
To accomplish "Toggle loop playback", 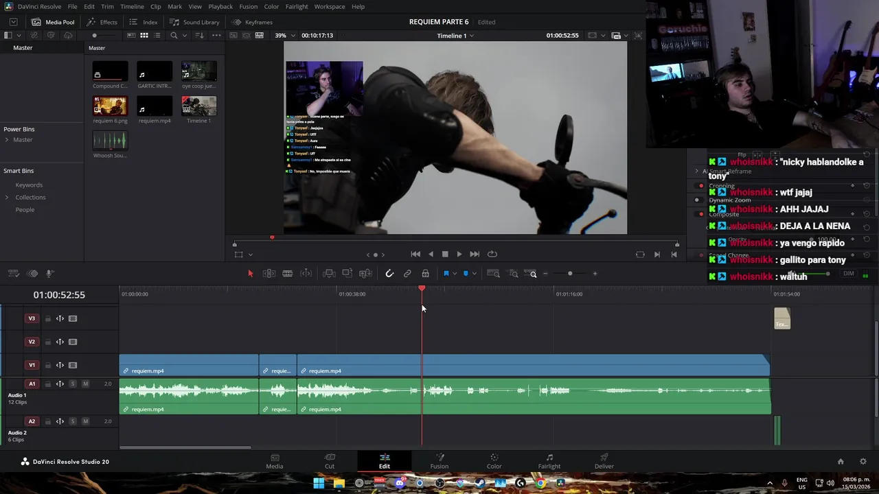I will point(492,254).
